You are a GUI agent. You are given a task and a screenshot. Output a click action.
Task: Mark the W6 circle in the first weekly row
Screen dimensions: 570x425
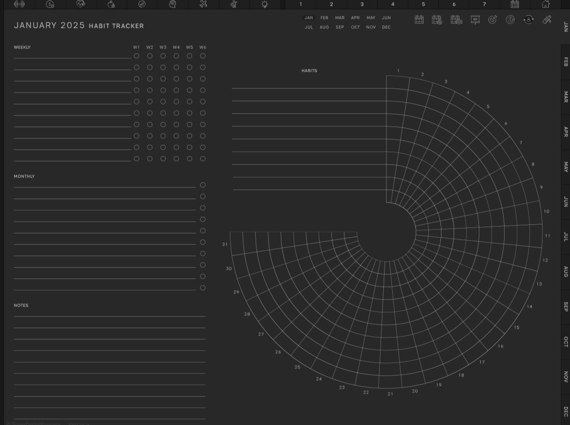tap(203, 56)
